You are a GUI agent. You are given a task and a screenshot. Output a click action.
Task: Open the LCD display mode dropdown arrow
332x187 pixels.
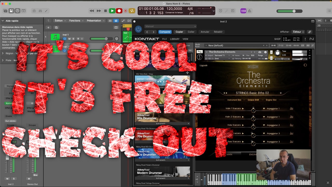pyautogui.click(x=214, y=11)
